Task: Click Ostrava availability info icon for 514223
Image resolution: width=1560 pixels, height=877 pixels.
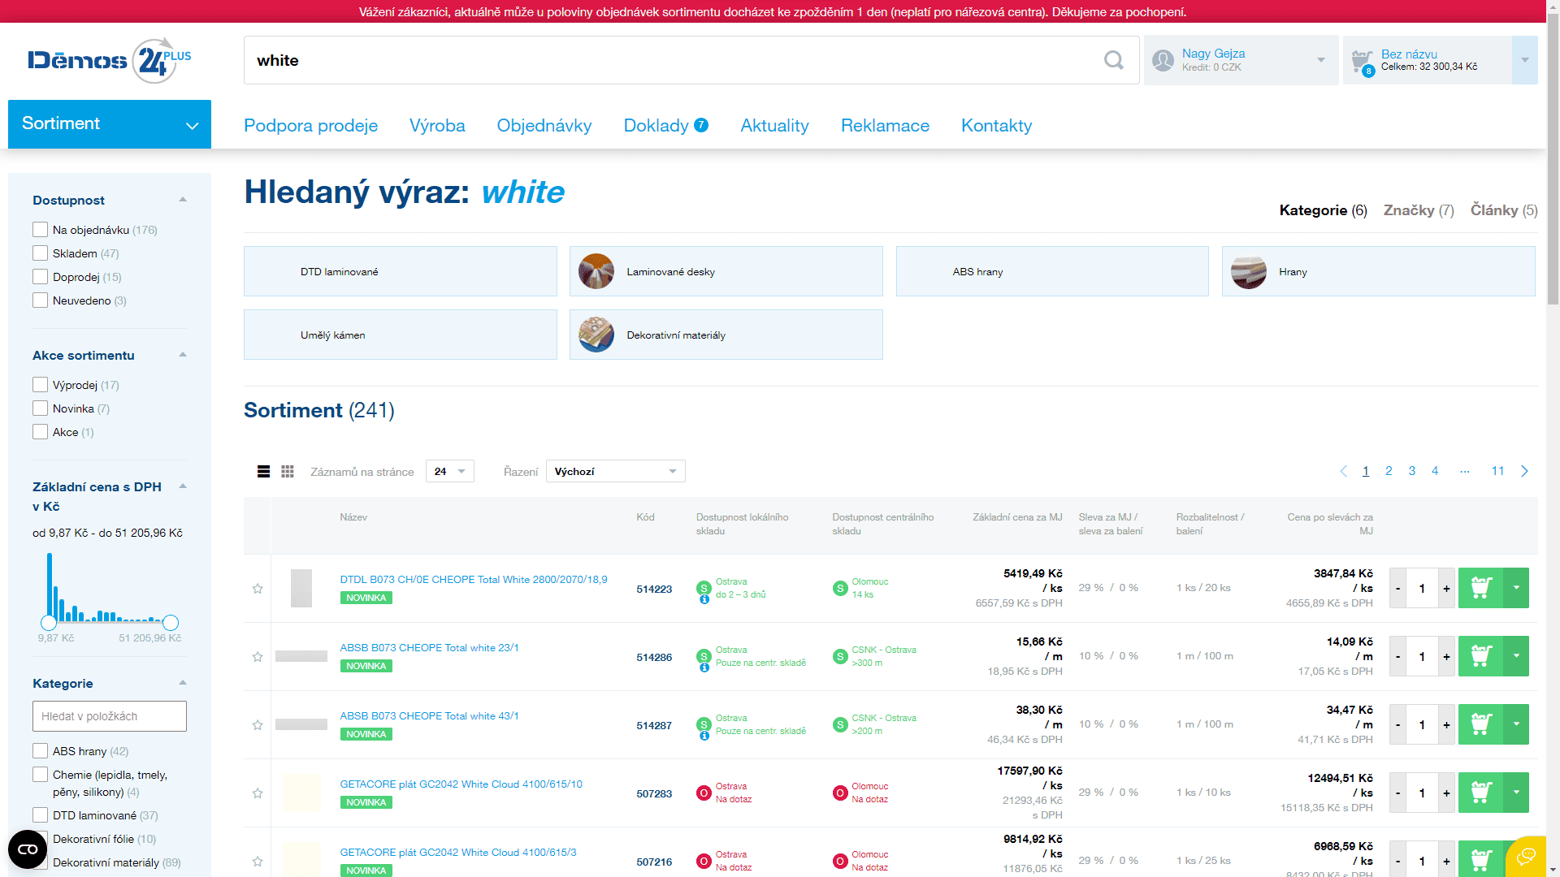Action: pyautogui.click(x=704, y=600)
